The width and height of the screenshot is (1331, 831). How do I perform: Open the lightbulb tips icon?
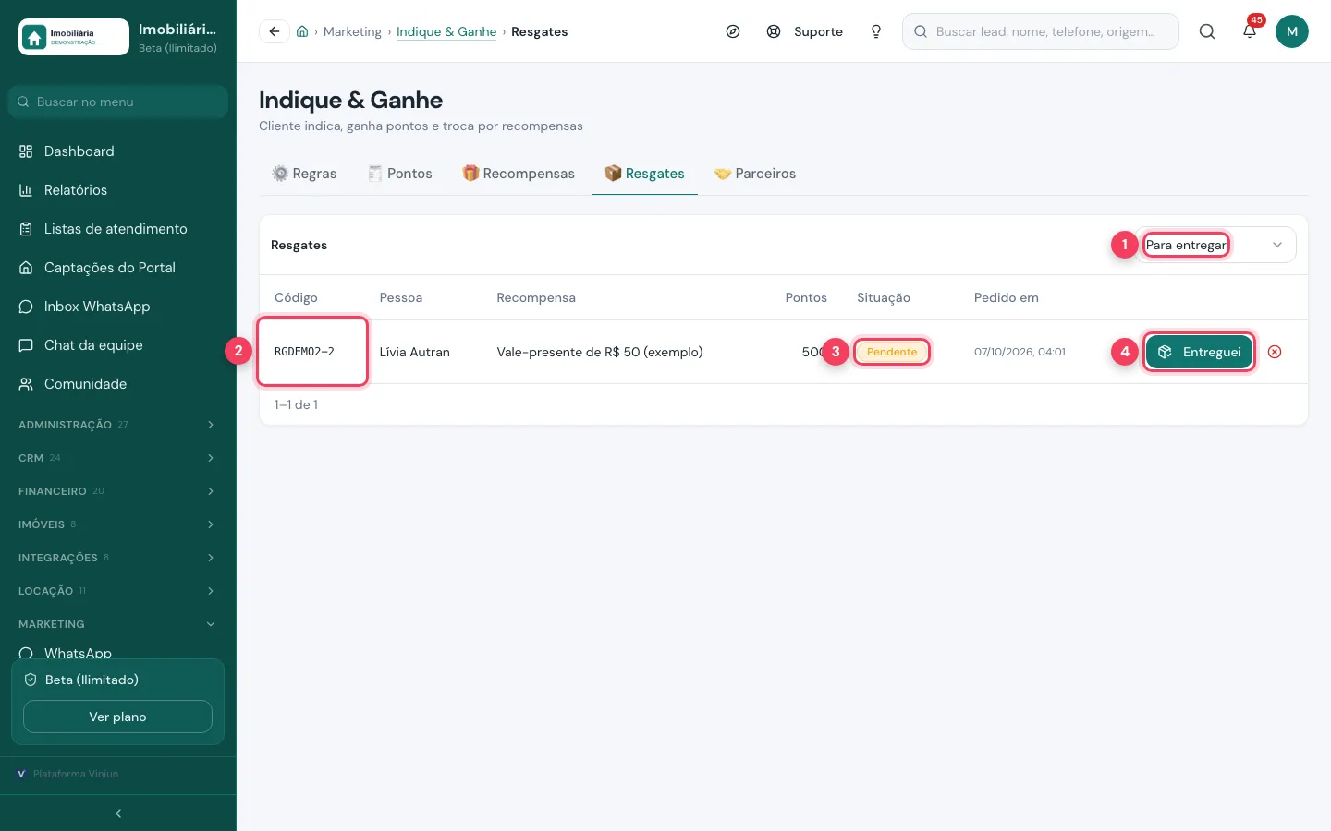coord(876,31)
